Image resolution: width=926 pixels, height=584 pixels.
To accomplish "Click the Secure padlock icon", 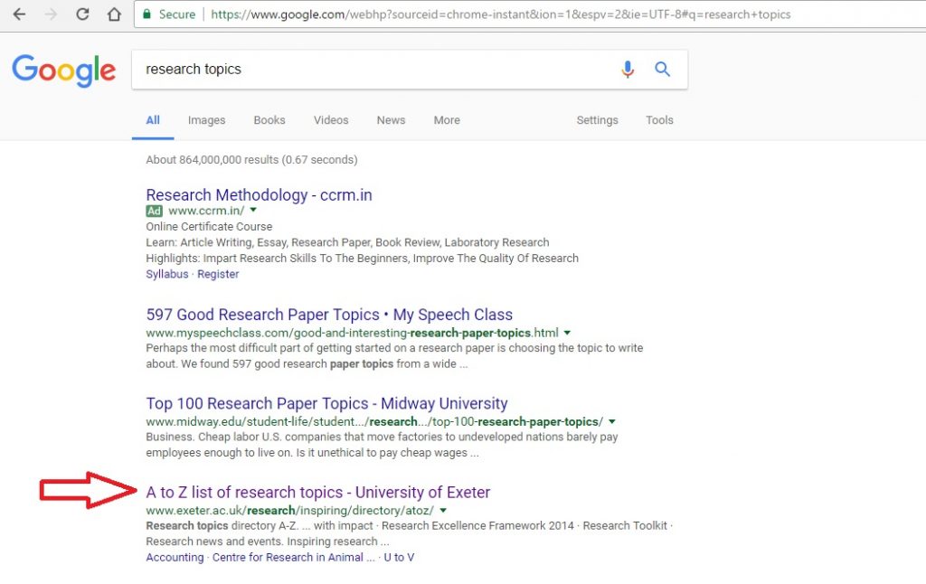I will (147, 14).
